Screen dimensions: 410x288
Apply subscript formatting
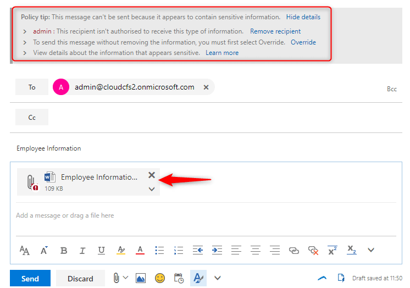(352, 250)
